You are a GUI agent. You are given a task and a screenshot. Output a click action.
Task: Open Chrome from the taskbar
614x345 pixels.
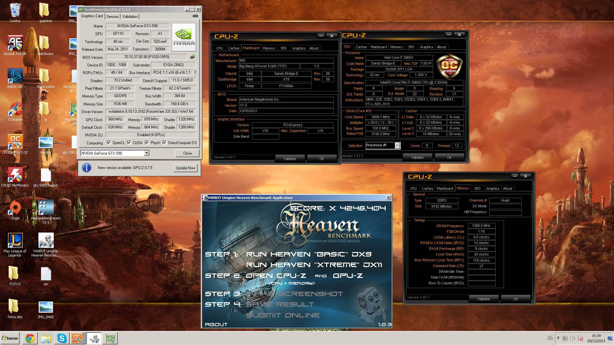click(x=30, y=338)
